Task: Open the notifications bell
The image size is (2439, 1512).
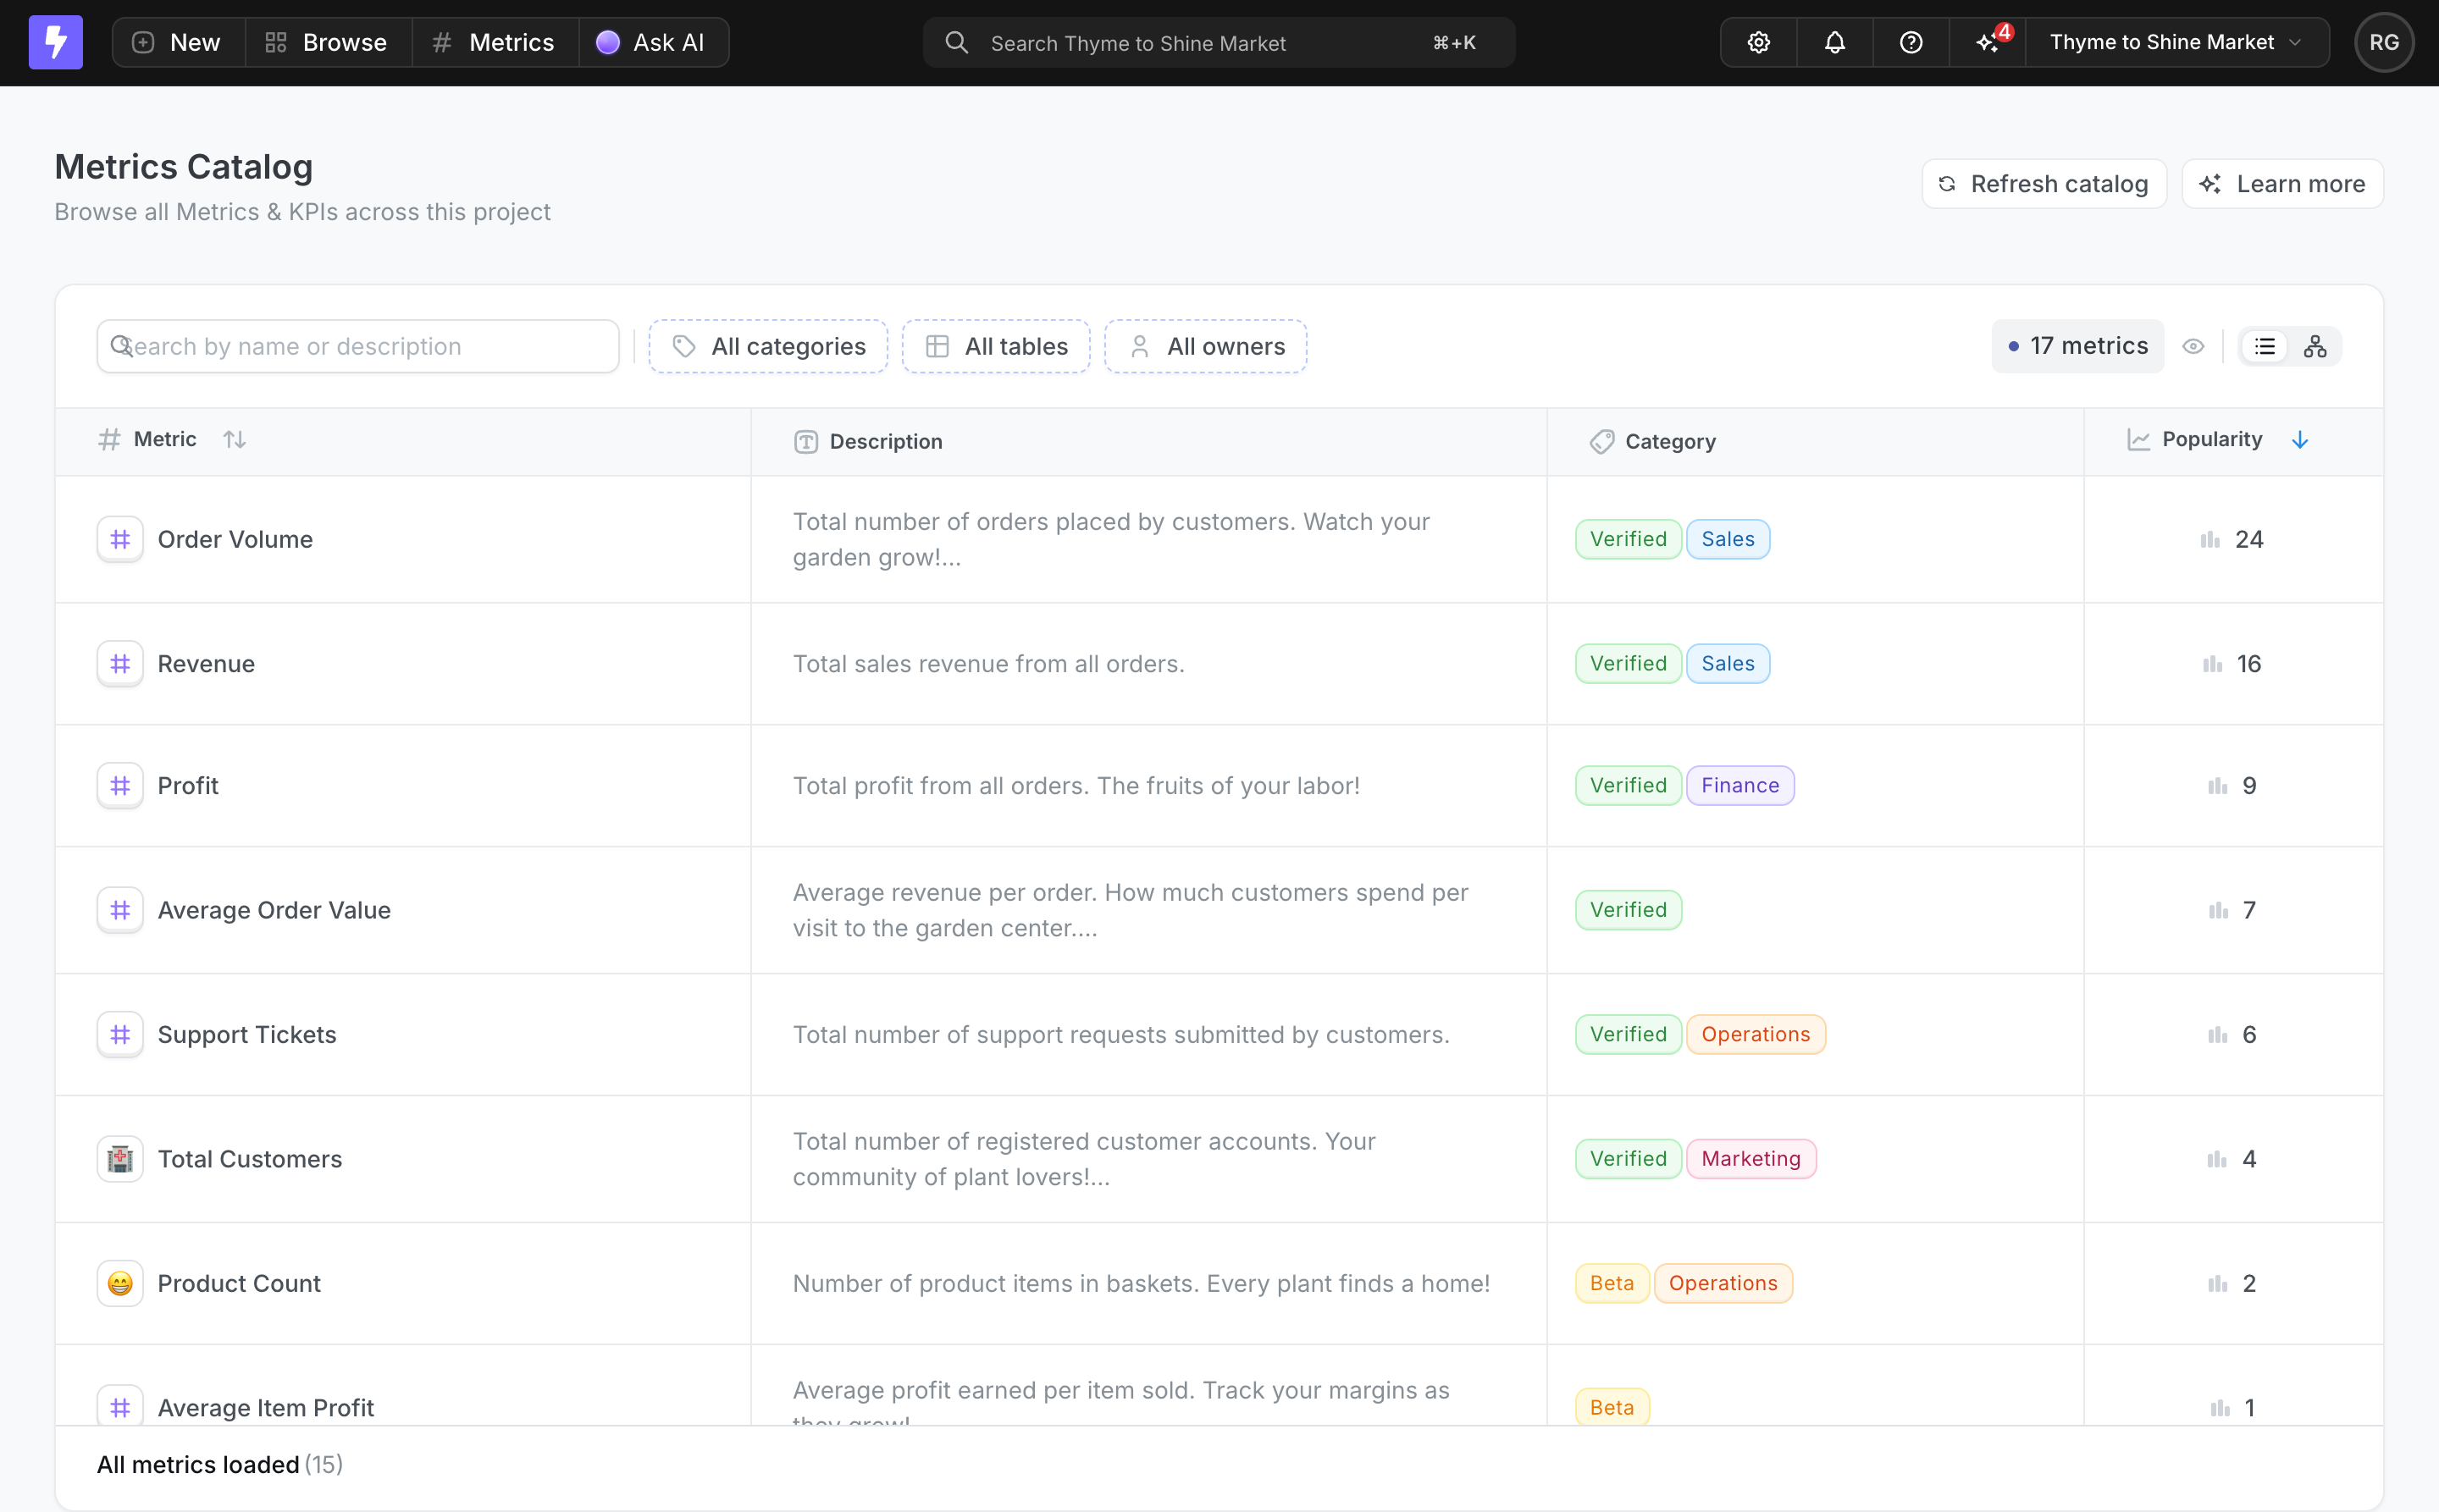Action: tap(1833, 42)
